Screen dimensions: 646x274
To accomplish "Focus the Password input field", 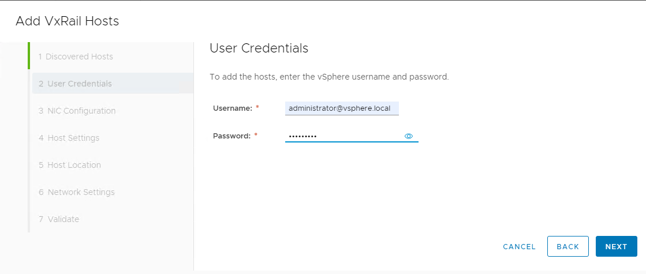I will [x=343, y=136].
